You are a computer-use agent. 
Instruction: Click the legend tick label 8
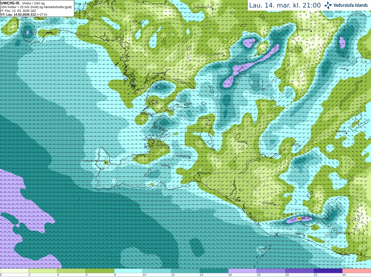pyautogui.click(x=115, y=275)
